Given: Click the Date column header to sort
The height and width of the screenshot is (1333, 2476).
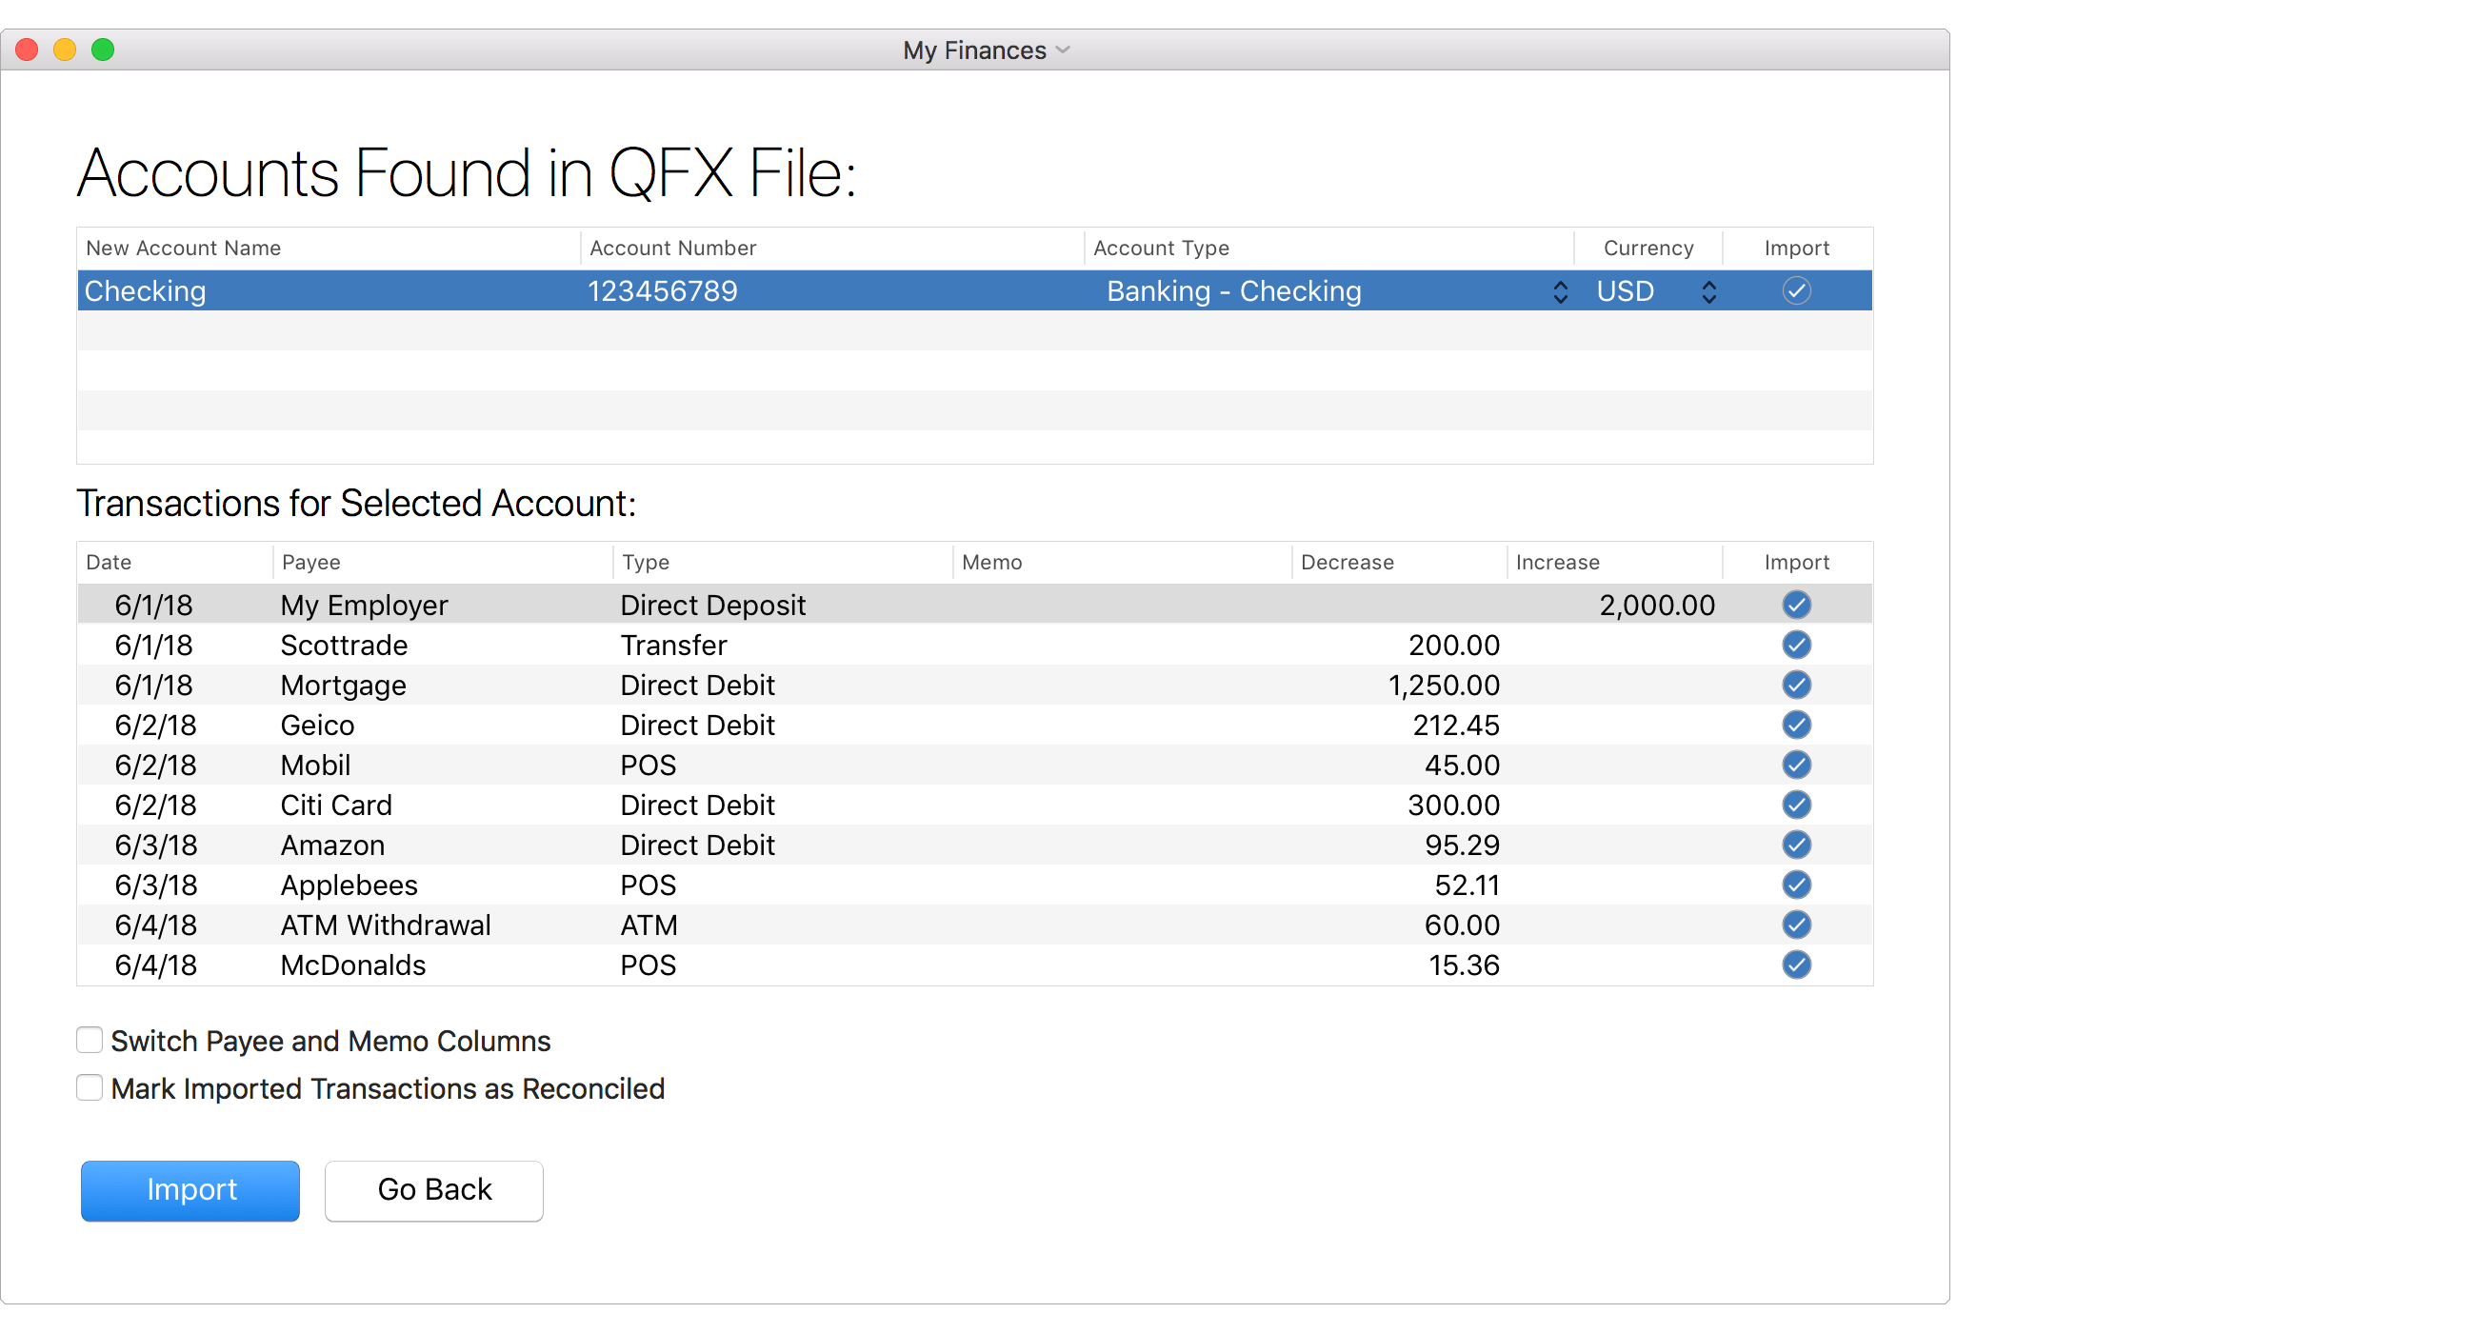Looking at the screenshot, I should [107, 563].
